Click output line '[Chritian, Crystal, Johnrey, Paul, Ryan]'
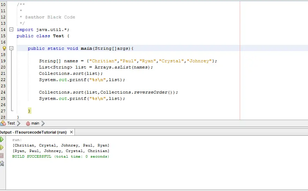 [x=61, y=145]
